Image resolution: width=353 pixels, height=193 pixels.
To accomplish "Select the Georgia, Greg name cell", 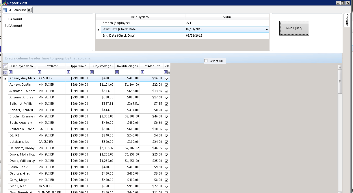I will pyautogui.click(x=23, y=174).
